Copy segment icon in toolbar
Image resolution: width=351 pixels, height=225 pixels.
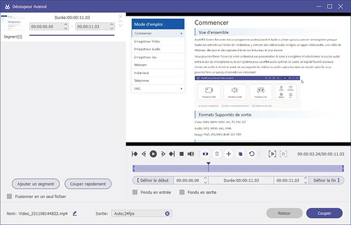[x=240, y=154]
